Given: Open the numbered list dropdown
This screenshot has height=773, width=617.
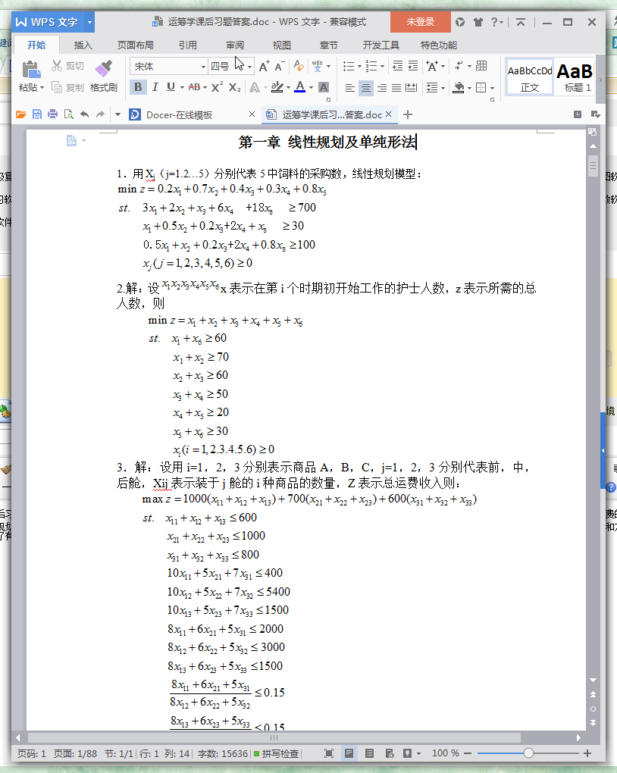Looking at the screenshot, I should (382, 67).
